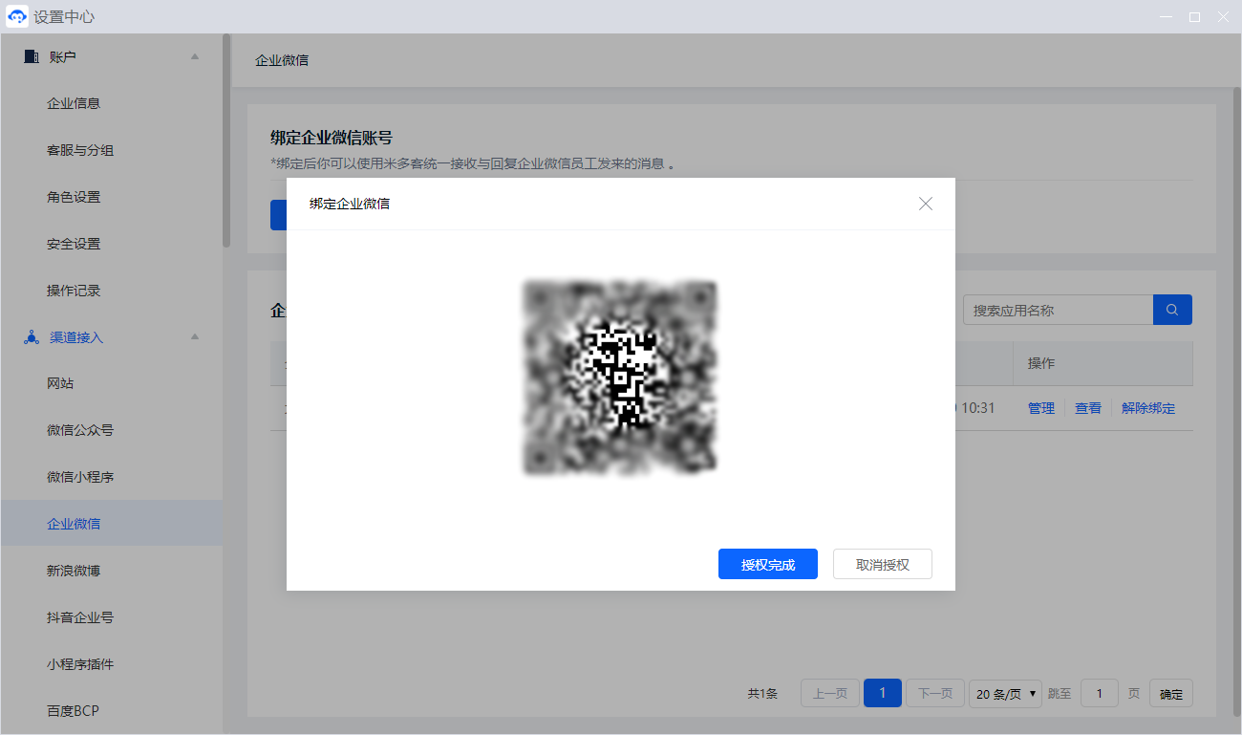This screenshot has width=1242, height=735.
Task: Click the 取消授权 button
Action: [x=882, y=564]
